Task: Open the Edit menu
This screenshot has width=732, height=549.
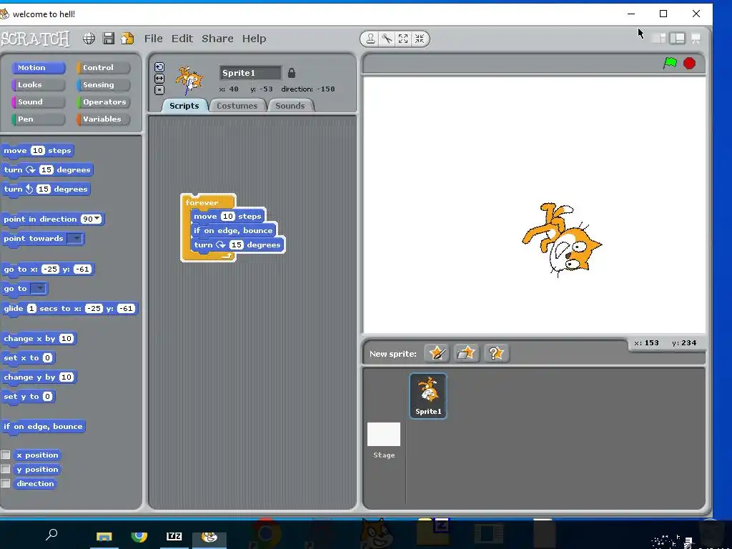Action: click(x=182, y=39)
